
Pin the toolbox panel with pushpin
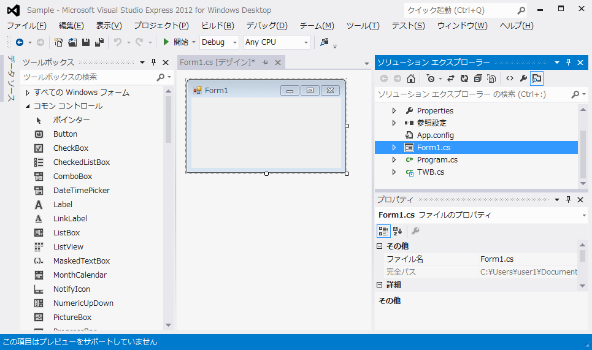153,63
